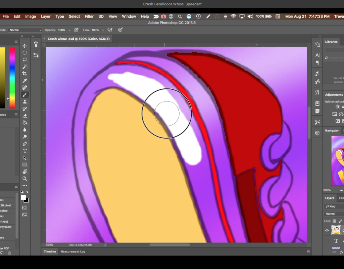
Task: Switch to the Measurement Log tab
Action: [73, 252]
